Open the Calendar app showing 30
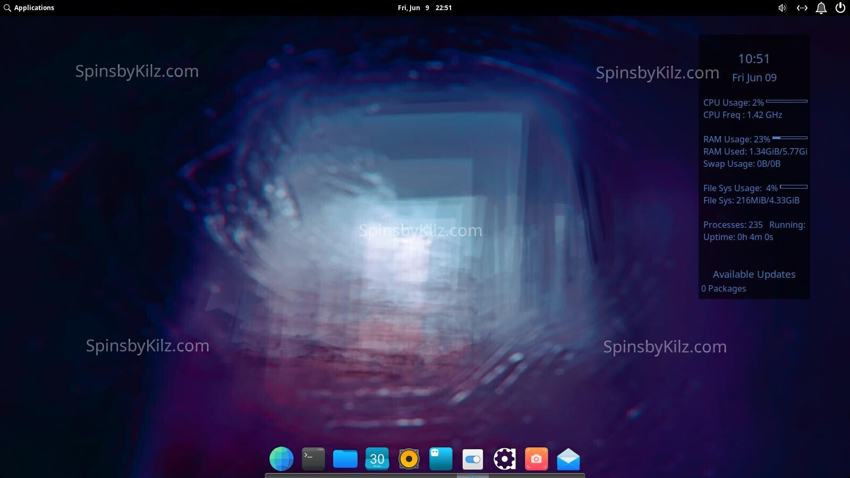The height and width of the screenshot is (478, 850). coord(377,459)
